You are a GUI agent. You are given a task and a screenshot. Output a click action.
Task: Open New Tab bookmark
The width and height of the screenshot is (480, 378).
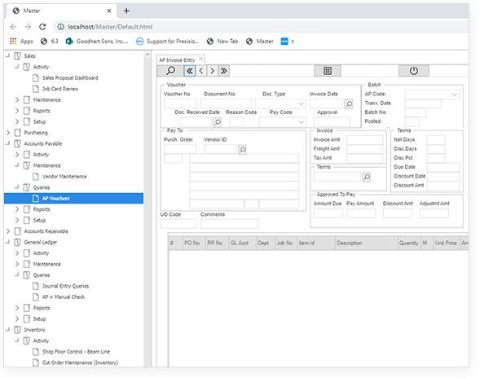pos(222,42)
